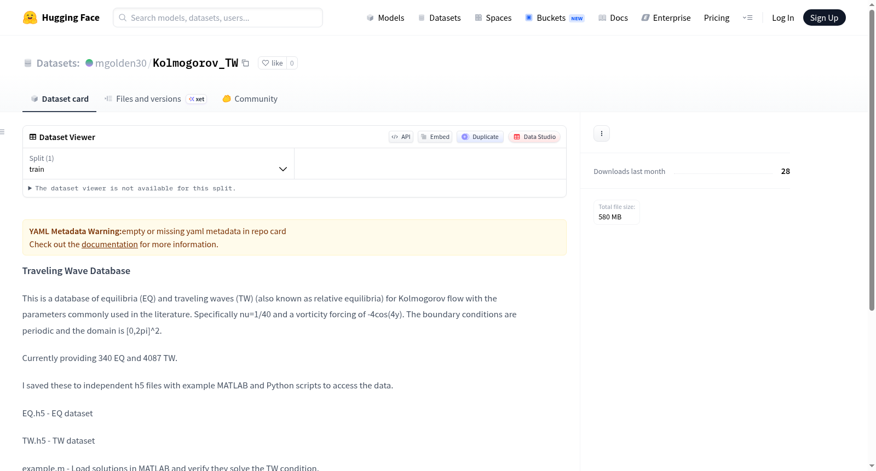Screen dimensions: 876x471
Task: Expand the dataset viewer not available message
Action: click(x=132, y=188)
